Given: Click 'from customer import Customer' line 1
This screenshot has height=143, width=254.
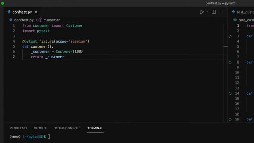Looking at the screenshot, I should pos(53,25).
